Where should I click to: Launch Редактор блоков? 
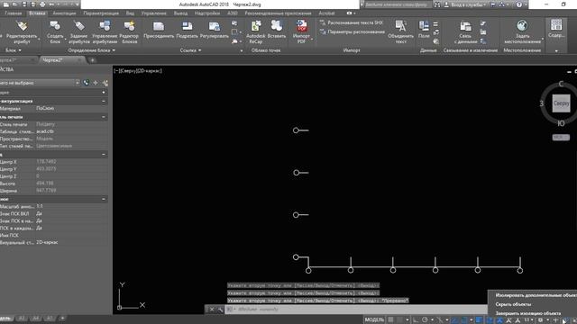point(129,31)
